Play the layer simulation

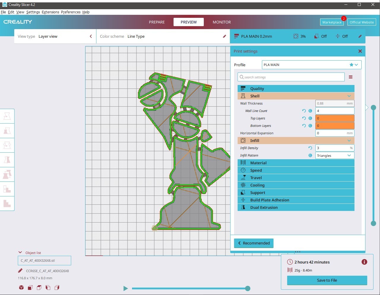pyautogui.click(x=125, y=288)
